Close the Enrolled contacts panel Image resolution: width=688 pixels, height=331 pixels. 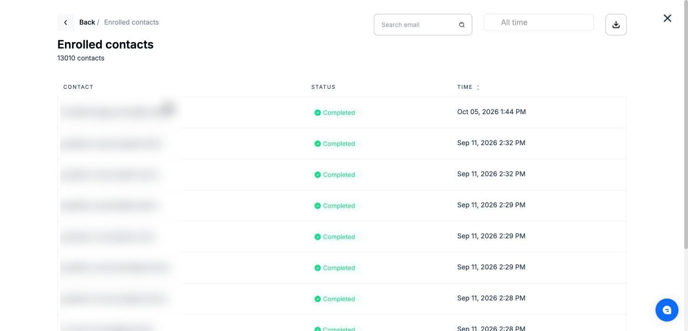pyautogui.click(x=667, y=18)
